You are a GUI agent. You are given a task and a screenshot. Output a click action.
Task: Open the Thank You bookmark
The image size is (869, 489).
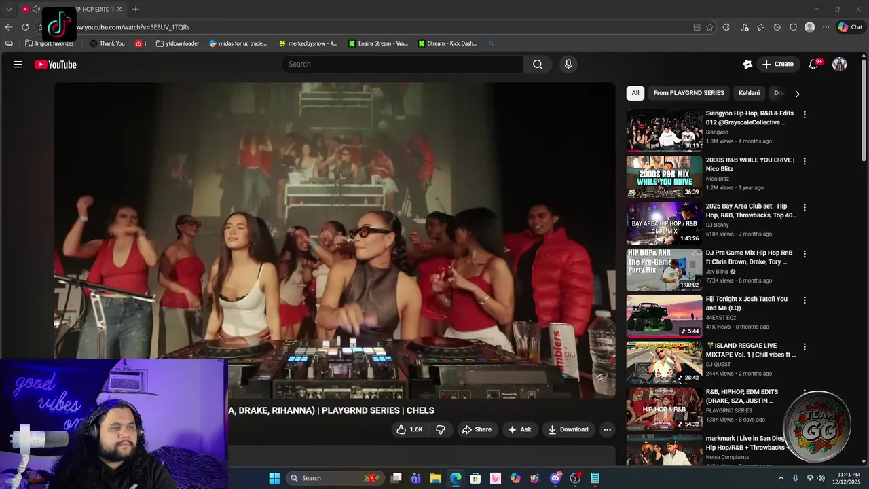click(x=107, y=43)
